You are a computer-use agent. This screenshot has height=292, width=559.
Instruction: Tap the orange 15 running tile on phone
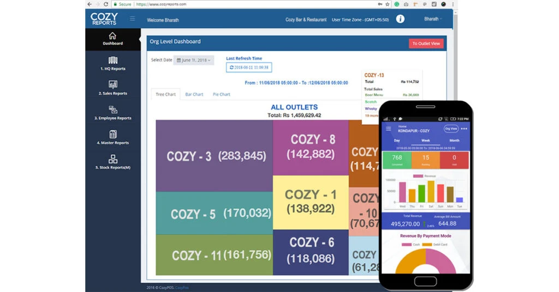pos(426,160)
